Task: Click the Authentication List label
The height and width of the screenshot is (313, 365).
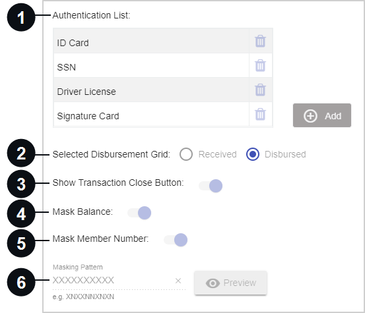Action: (91, 15)
